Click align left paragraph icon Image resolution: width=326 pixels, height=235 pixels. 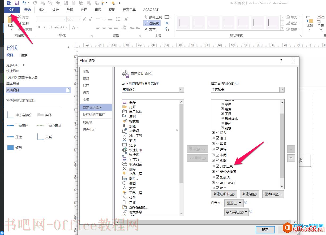point(98,27)
